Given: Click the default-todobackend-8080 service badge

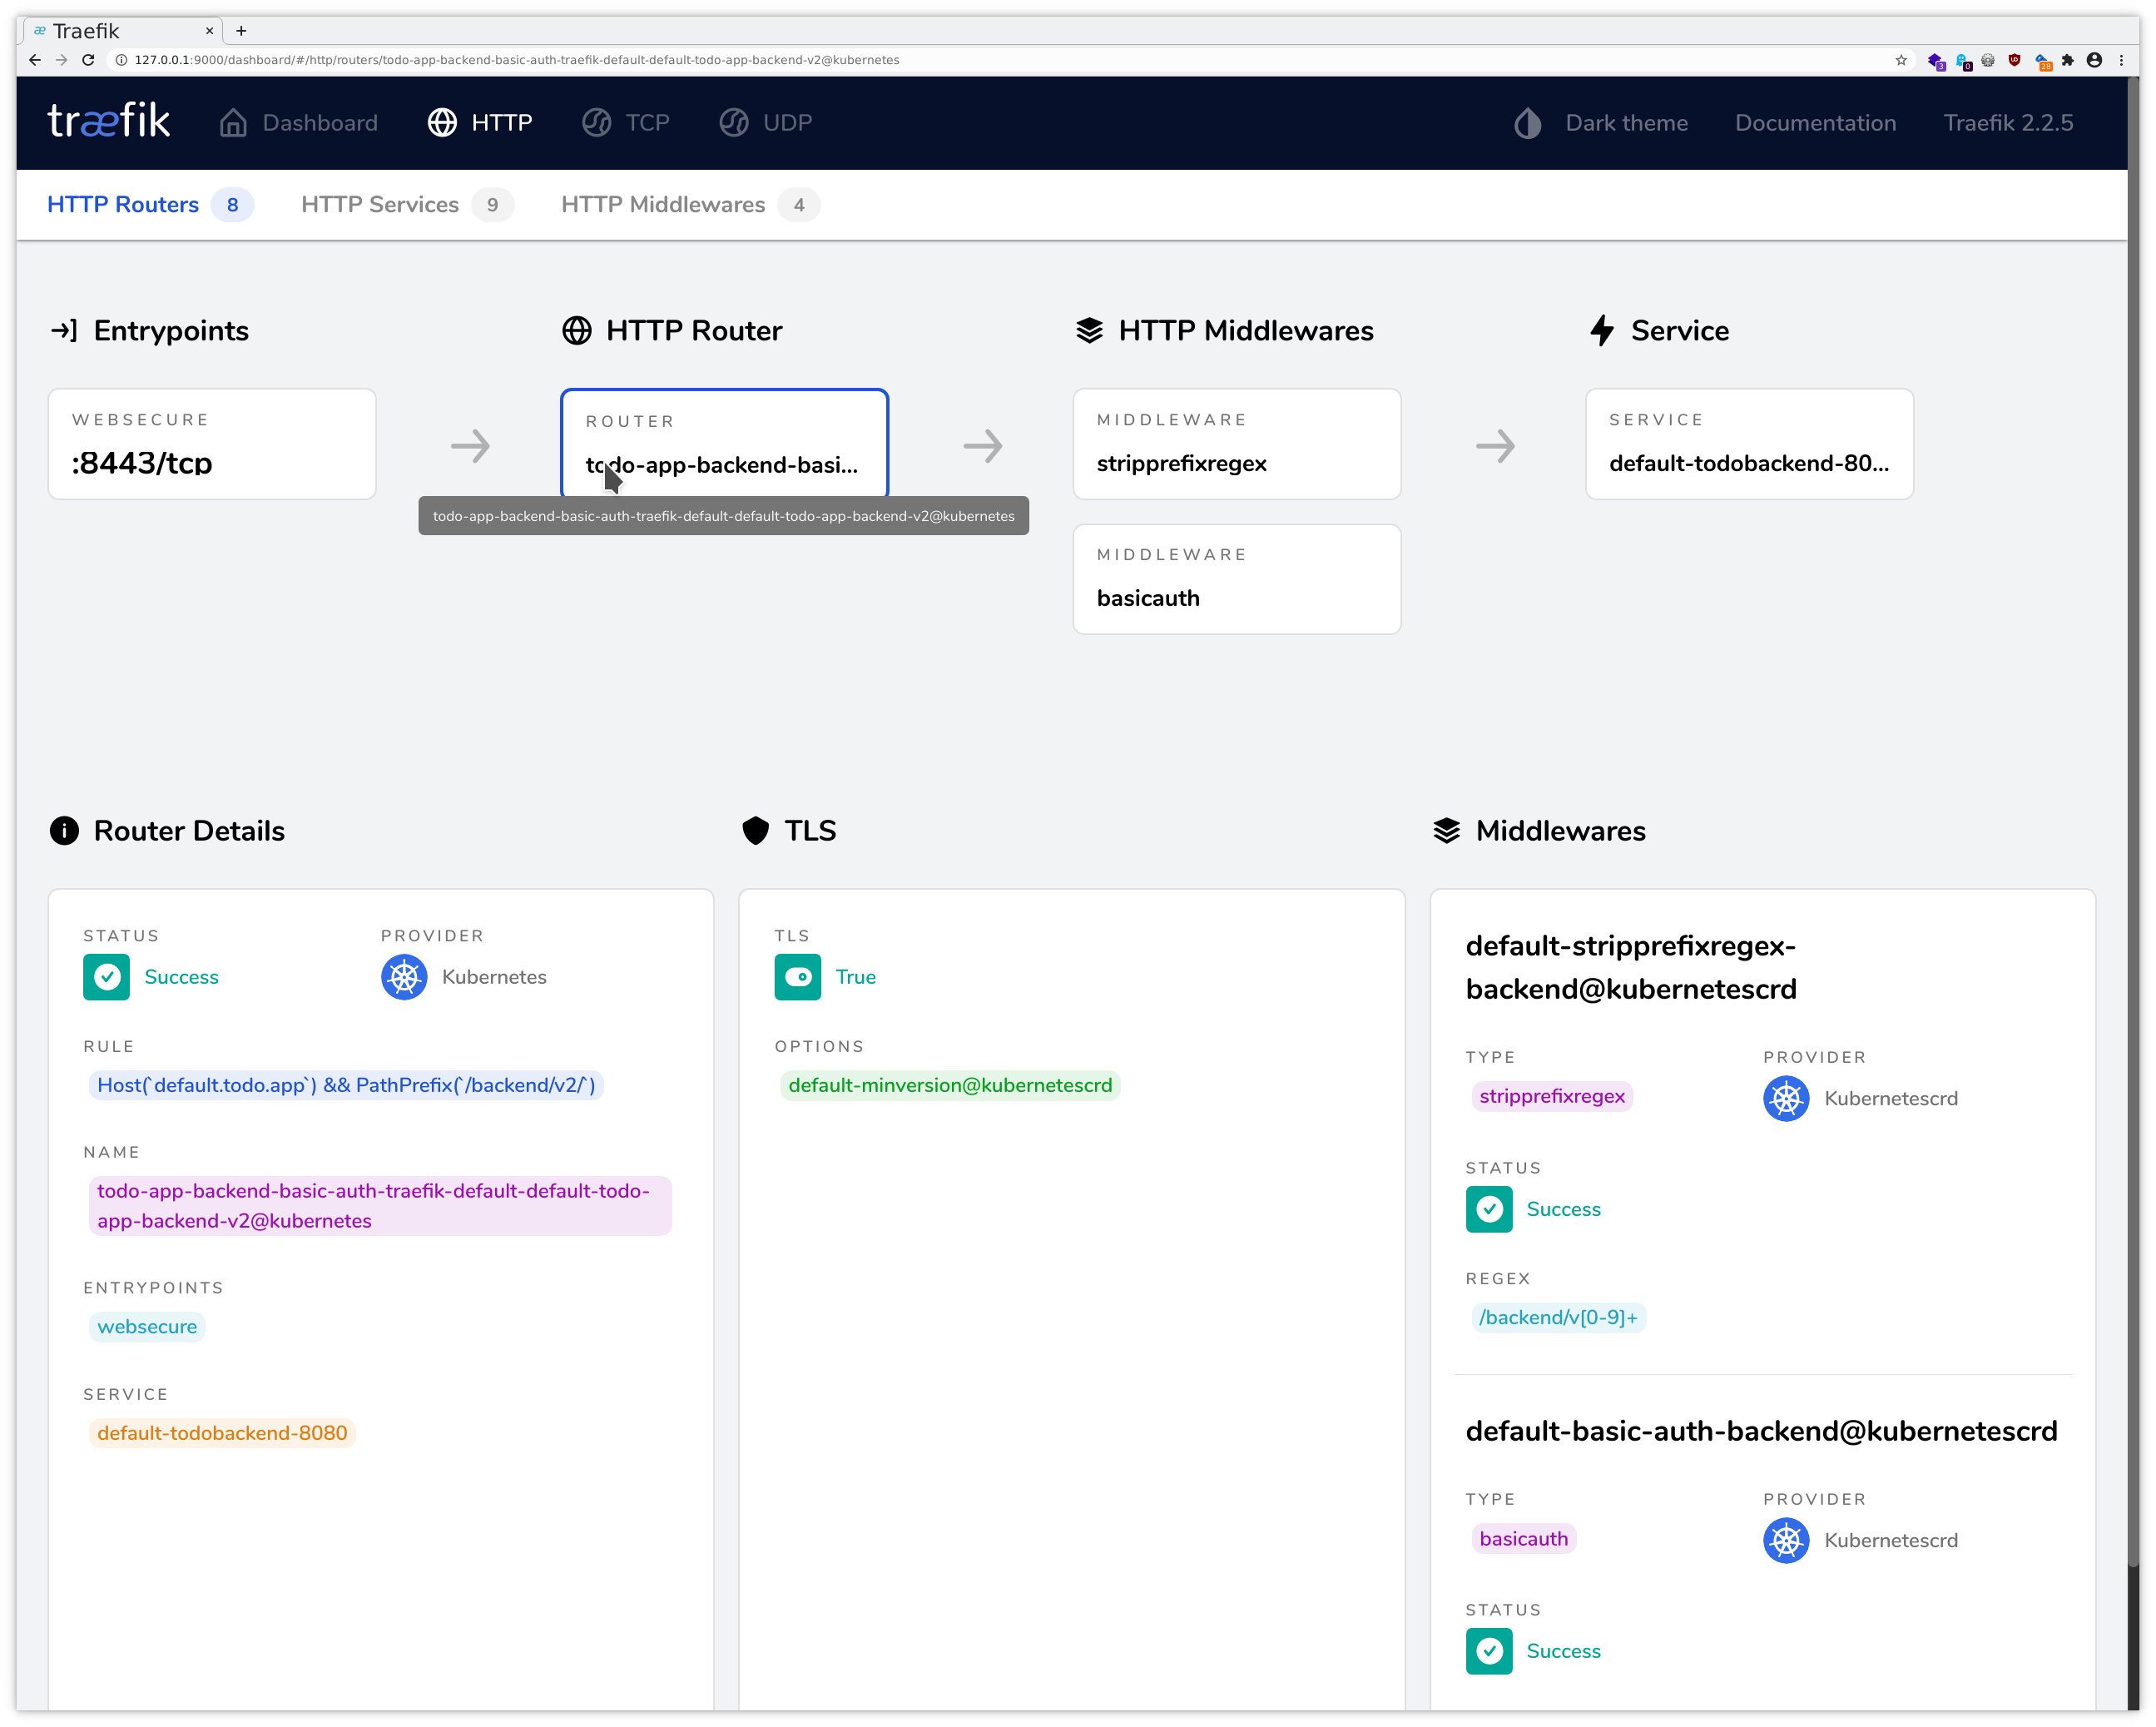Looking at the screenshot, I should (x=222, y=1432).
